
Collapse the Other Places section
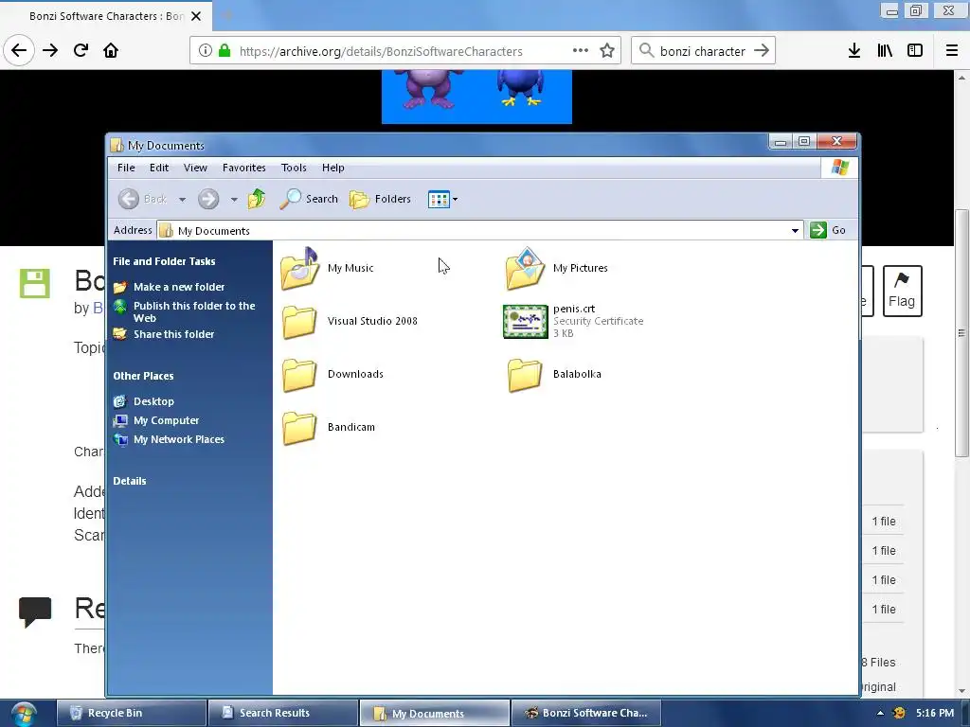point(143,376)
